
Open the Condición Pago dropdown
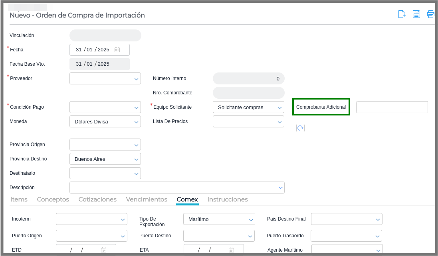pos(136,107)
